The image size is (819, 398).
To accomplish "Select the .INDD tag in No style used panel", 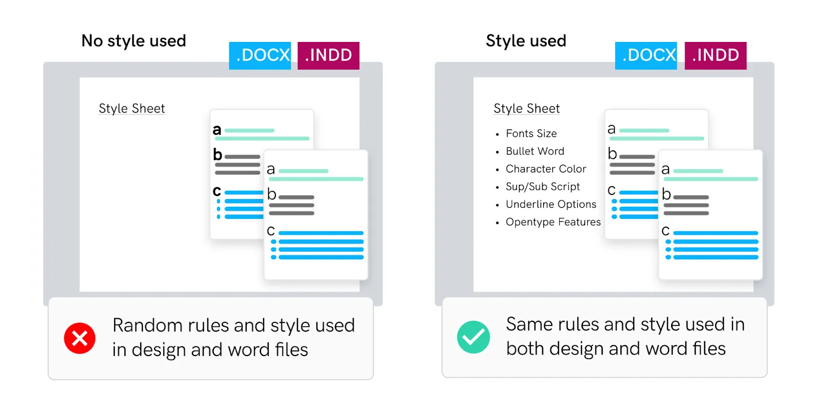I will coord(329,55).
